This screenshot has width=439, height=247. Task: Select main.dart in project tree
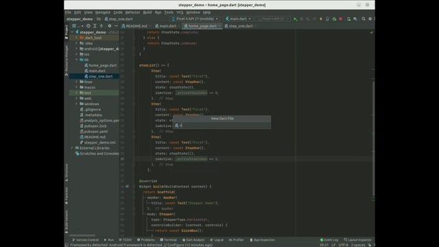point(97,71)
